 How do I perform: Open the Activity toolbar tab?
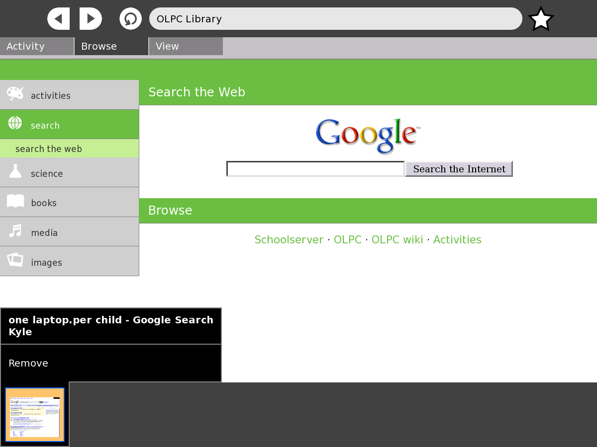tap(37, 46)
